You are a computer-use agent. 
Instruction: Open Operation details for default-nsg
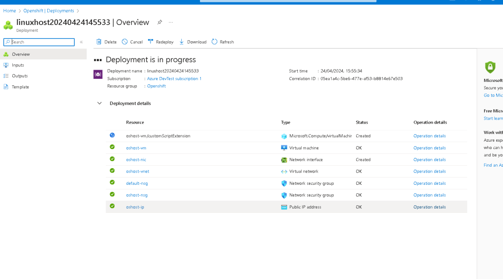click(x=429, y=183)
